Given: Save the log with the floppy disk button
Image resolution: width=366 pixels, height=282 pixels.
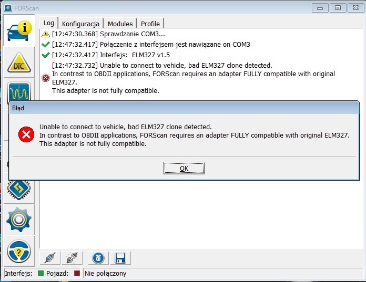Looking at the screenshot, I should click(x=119, y=258).
